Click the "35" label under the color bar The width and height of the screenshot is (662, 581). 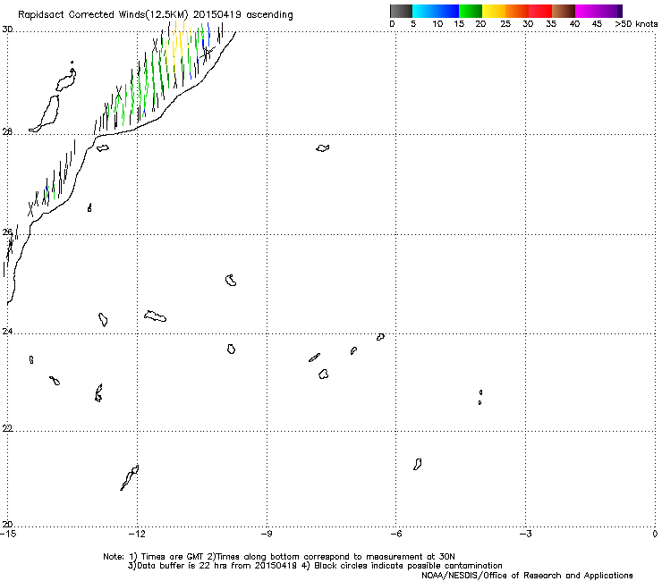pyautogui.click(x=551, y=24)
